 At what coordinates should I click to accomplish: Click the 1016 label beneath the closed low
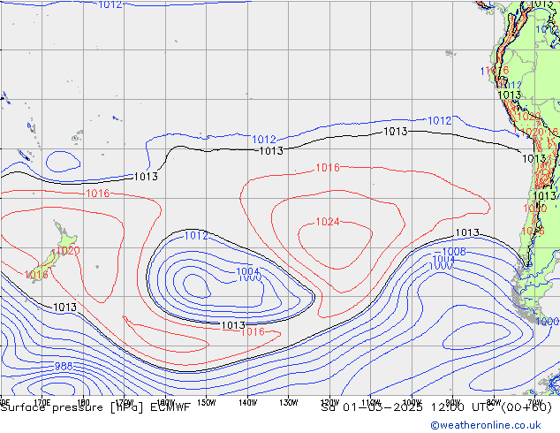tap(253, 332)
